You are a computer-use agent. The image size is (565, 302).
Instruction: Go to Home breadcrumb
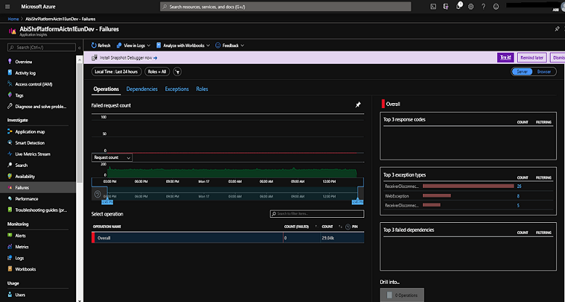click(13, 19)
